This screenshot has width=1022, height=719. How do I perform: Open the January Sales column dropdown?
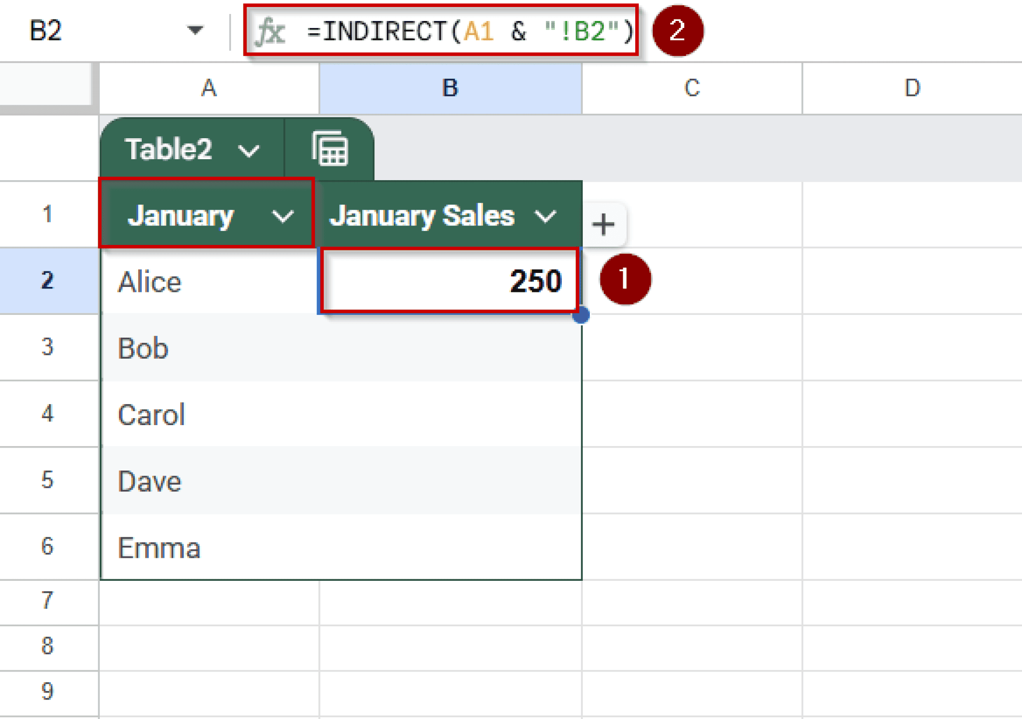pyautogui.click(x=545, y=217)
